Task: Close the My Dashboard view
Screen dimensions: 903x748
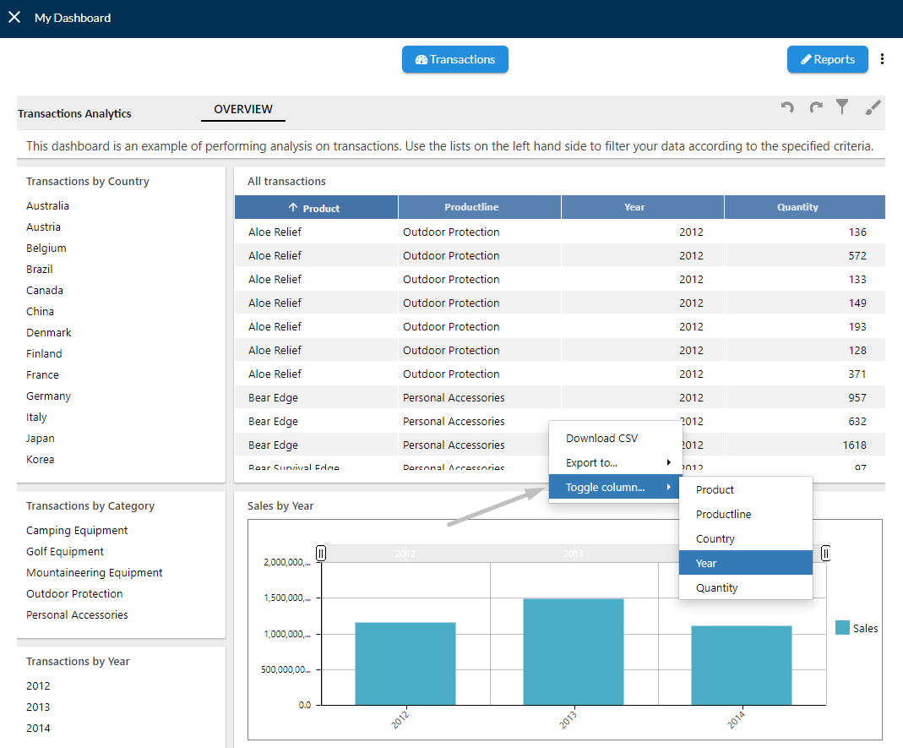Action: [14, 17]
